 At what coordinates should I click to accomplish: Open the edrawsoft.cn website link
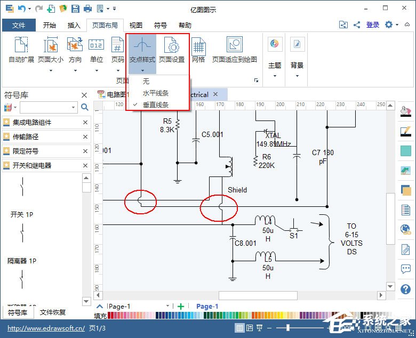point(46,328)
